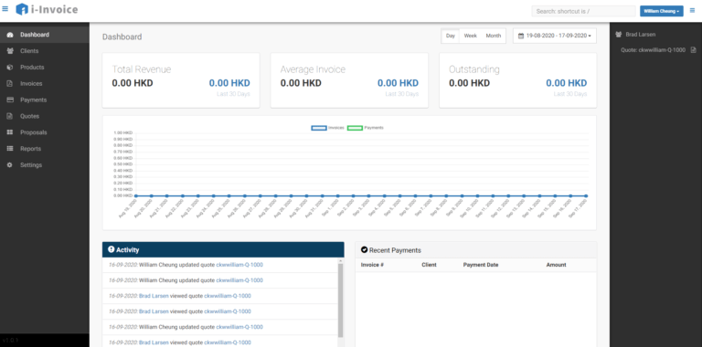Click the Payment Date column header
This screenshot has height=347, width=702.
pos(481,265)
